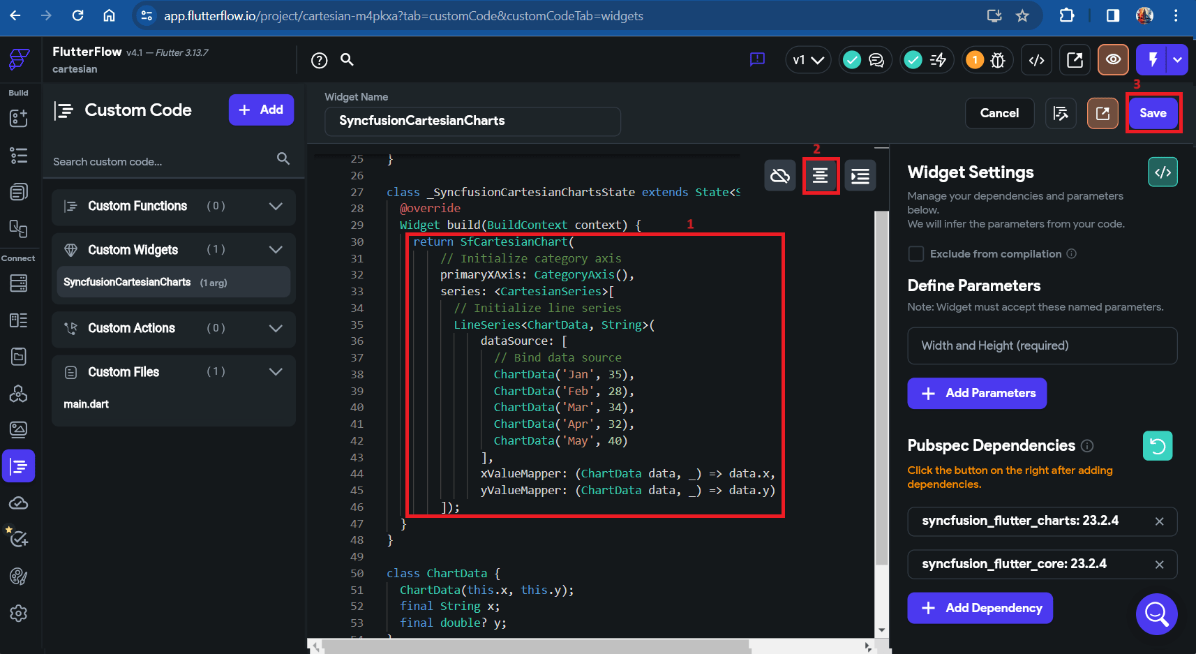This screenshot has height=654, width=1196.
Task: Open the Tests checkmark sidebar icon
Action: [x=19, y=539]
